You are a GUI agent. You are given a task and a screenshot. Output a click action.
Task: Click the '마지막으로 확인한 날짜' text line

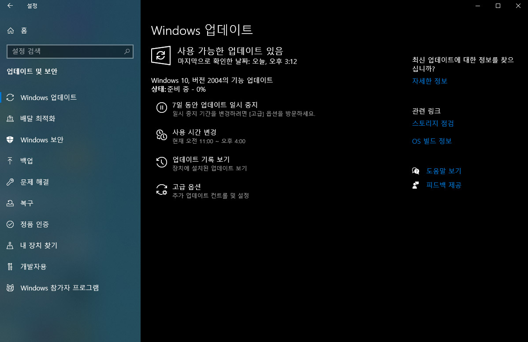(238, 61)
